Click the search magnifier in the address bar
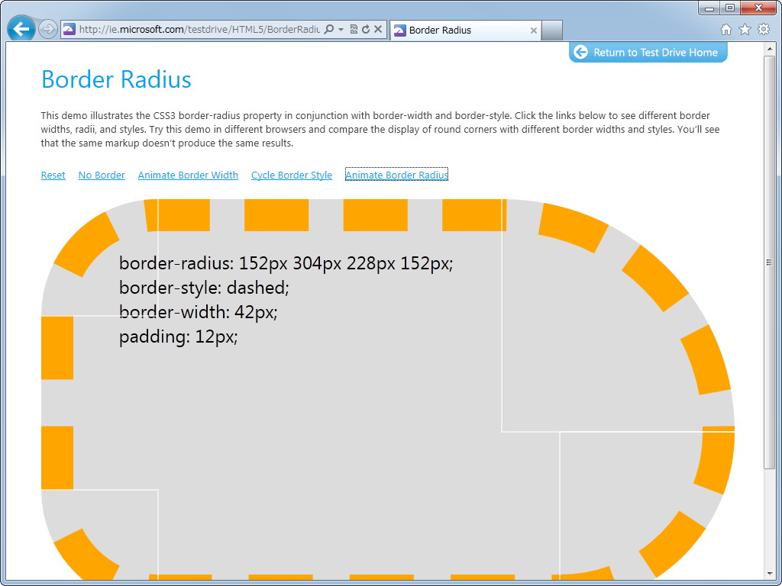The width and height of the screenshot is (782, 586). (x=328, y=30)
